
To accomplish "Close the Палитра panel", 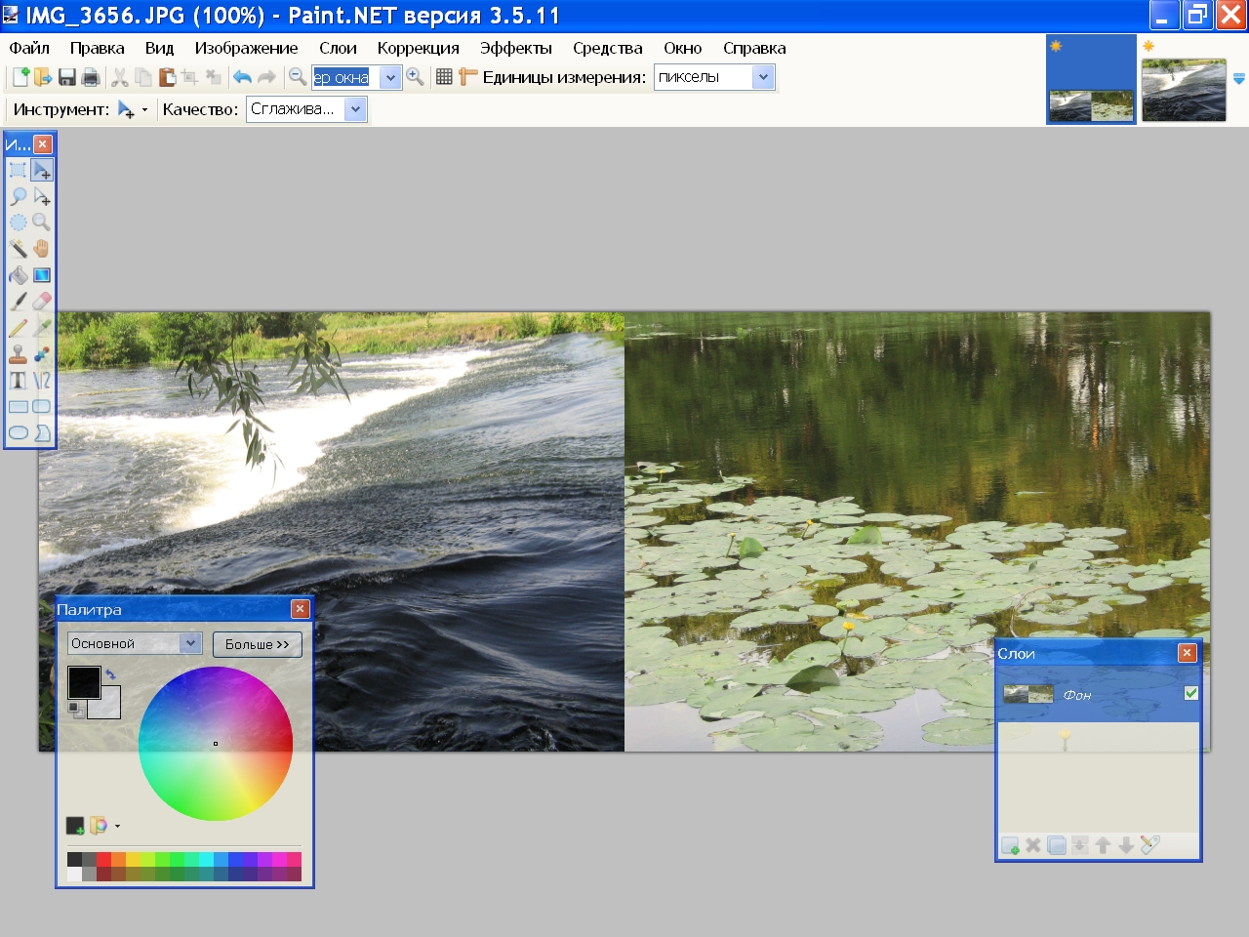I will coord(300,609).
